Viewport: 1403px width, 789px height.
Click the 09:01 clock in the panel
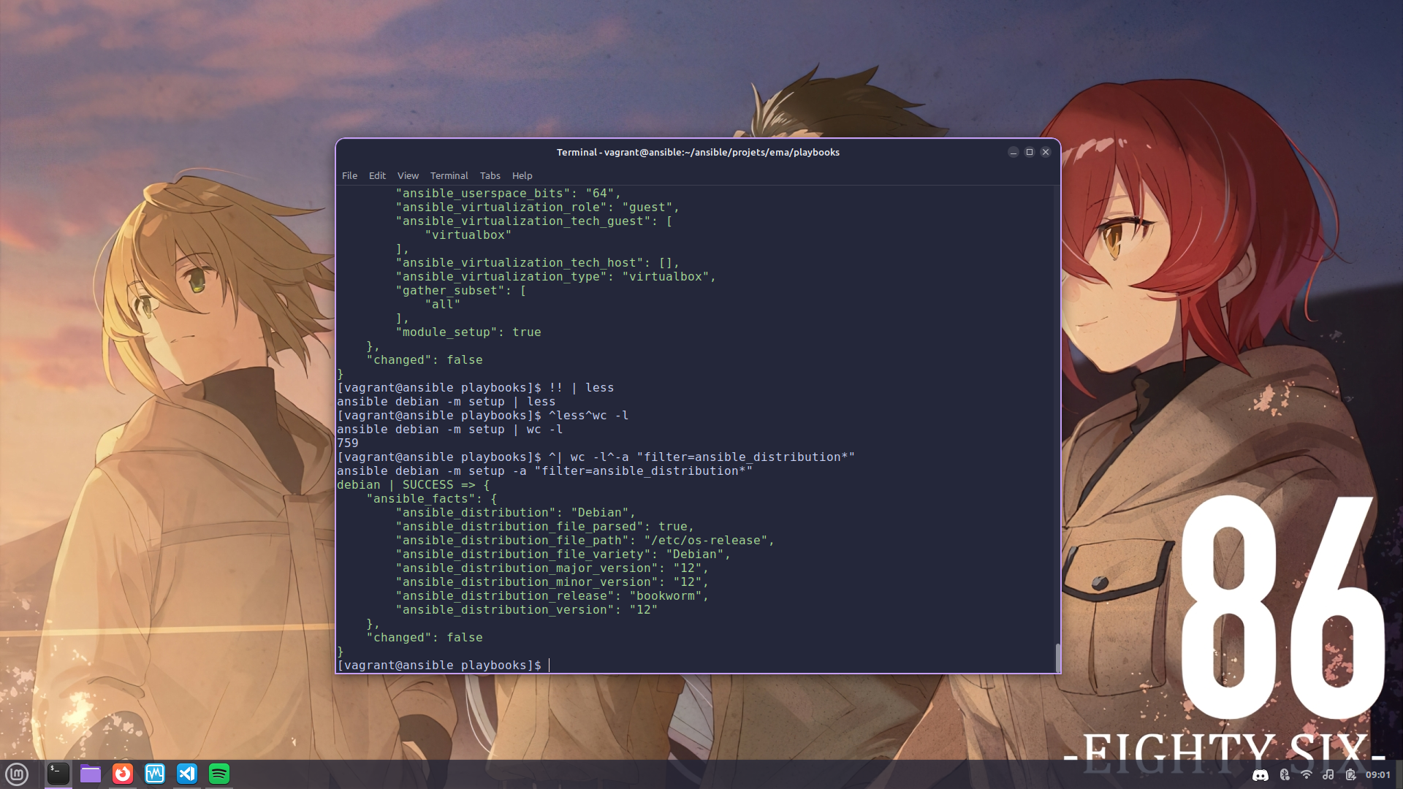[x=1378, y=775]
